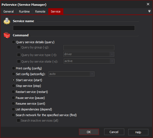This screenshot has height=138, width=153.
Task: Click the red toolbox Command icon
Action: (x=7, y=35)
